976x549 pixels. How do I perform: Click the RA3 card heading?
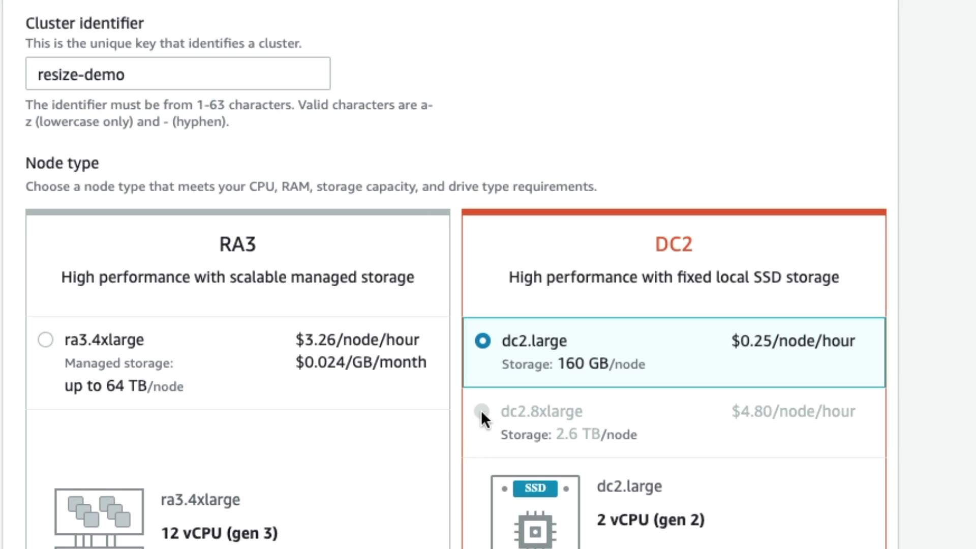pyautogui.click(x=237, y=245)
